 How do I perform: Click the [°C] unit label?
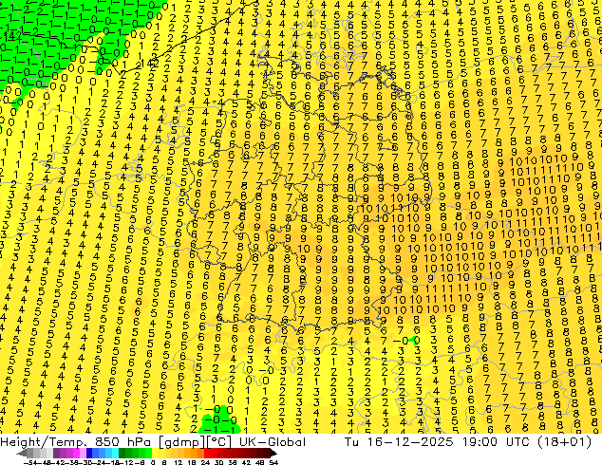coord(219,442)
